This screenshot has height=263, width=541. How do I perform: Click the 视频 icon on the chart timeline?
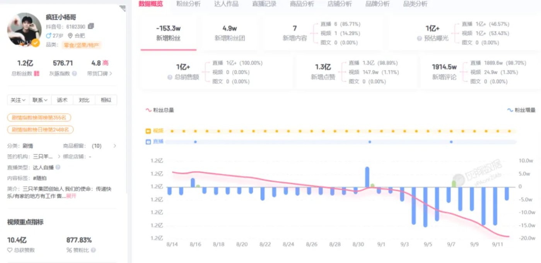coord(148,131)
